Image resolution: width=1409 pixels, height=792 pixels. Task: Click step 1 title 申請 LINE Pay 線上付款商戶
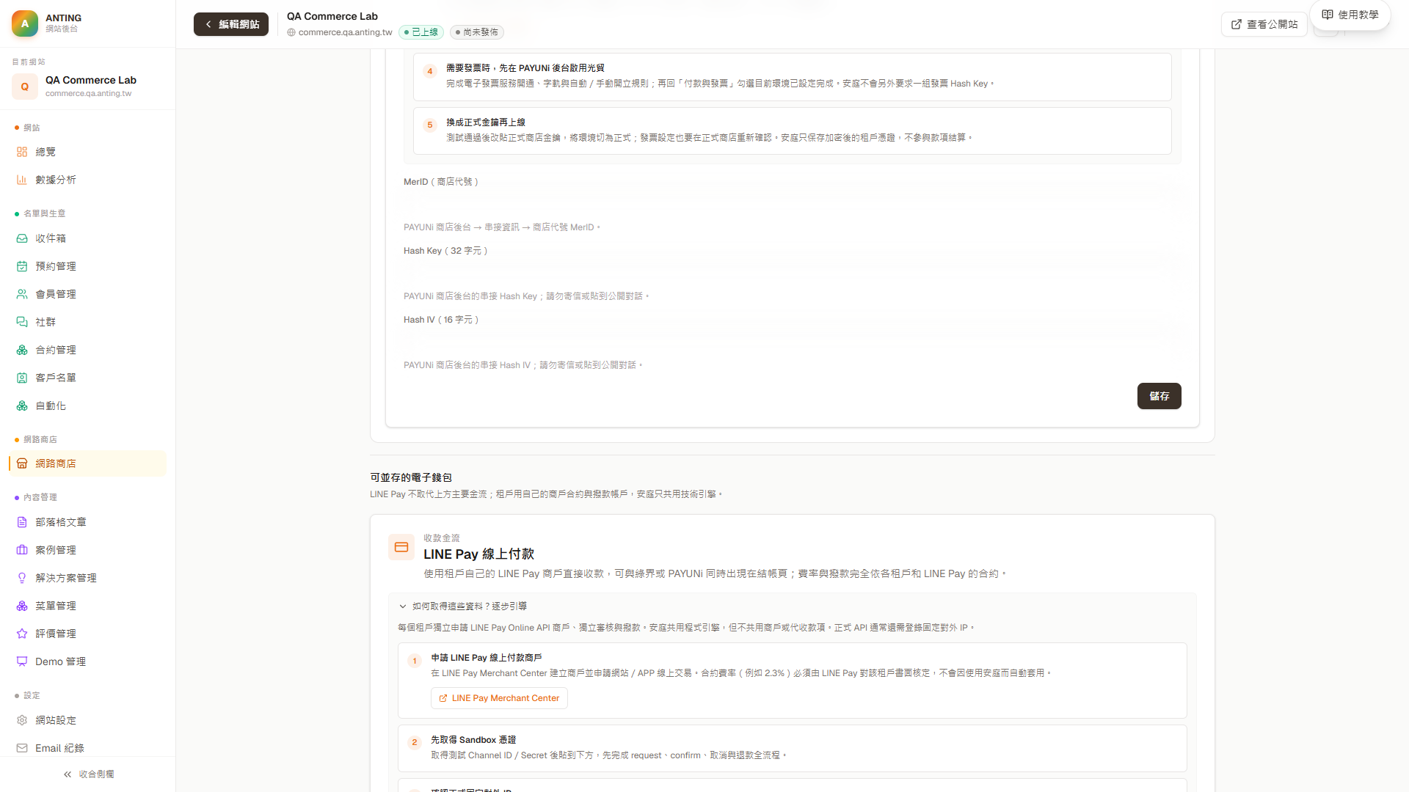487,658
